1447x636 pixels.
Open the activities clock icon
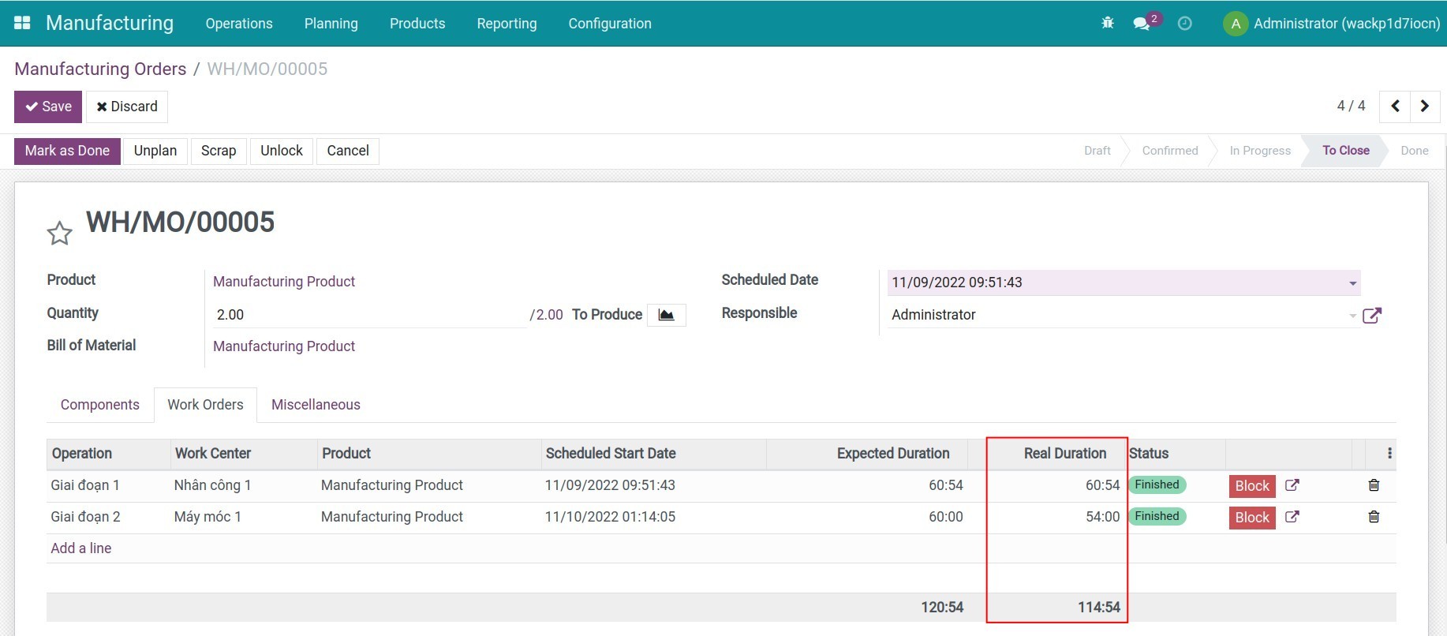coord(1184,23)
